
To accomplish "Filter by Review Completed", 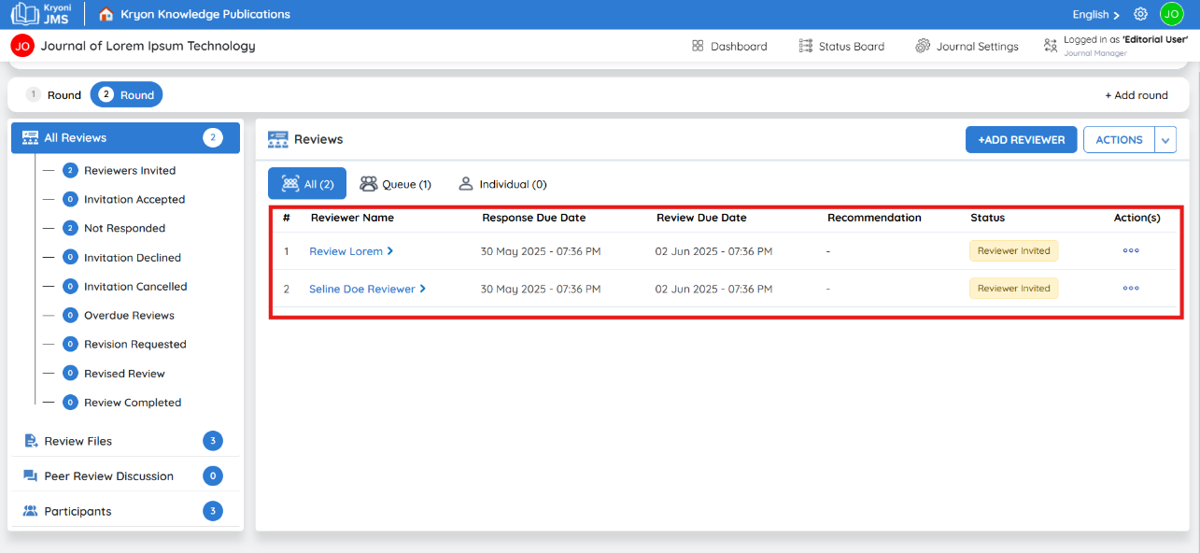I will point(133,402).
